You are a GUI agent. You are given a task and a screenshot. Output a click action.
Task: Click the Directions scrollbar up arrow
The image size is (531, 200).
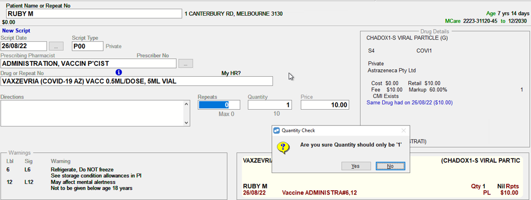(x=186, y=104)
